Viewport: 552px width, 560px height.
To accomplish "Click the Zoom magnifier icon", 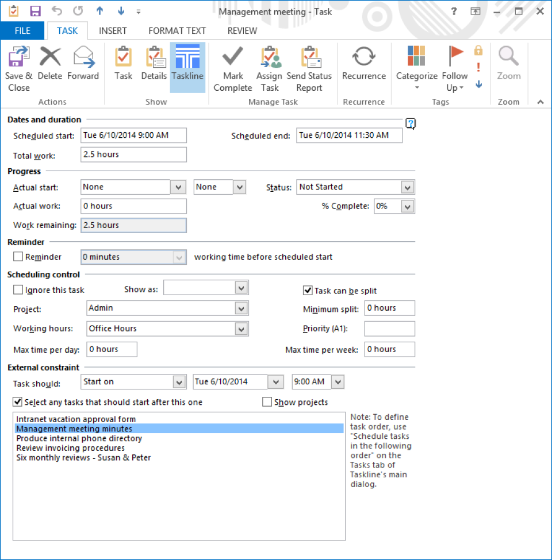I will pos(508,56).
